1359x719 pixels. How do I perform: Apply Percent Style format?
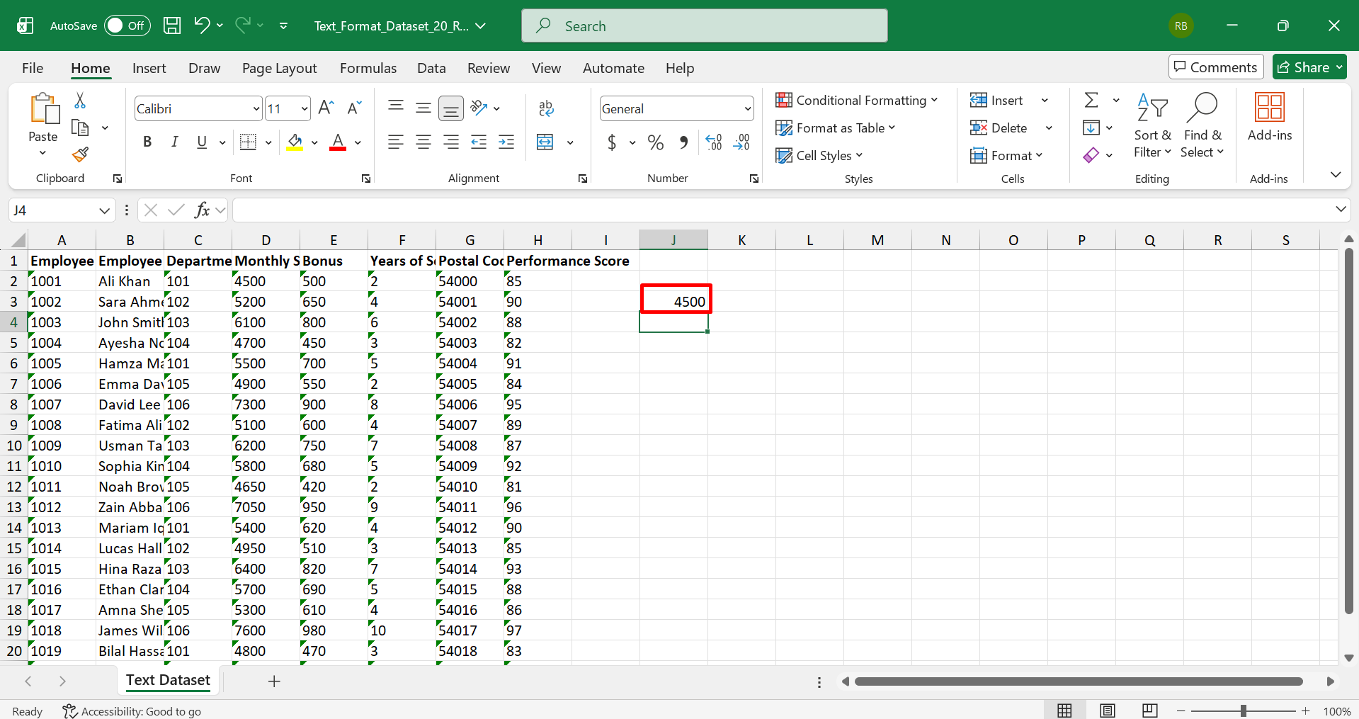[656, 142]
